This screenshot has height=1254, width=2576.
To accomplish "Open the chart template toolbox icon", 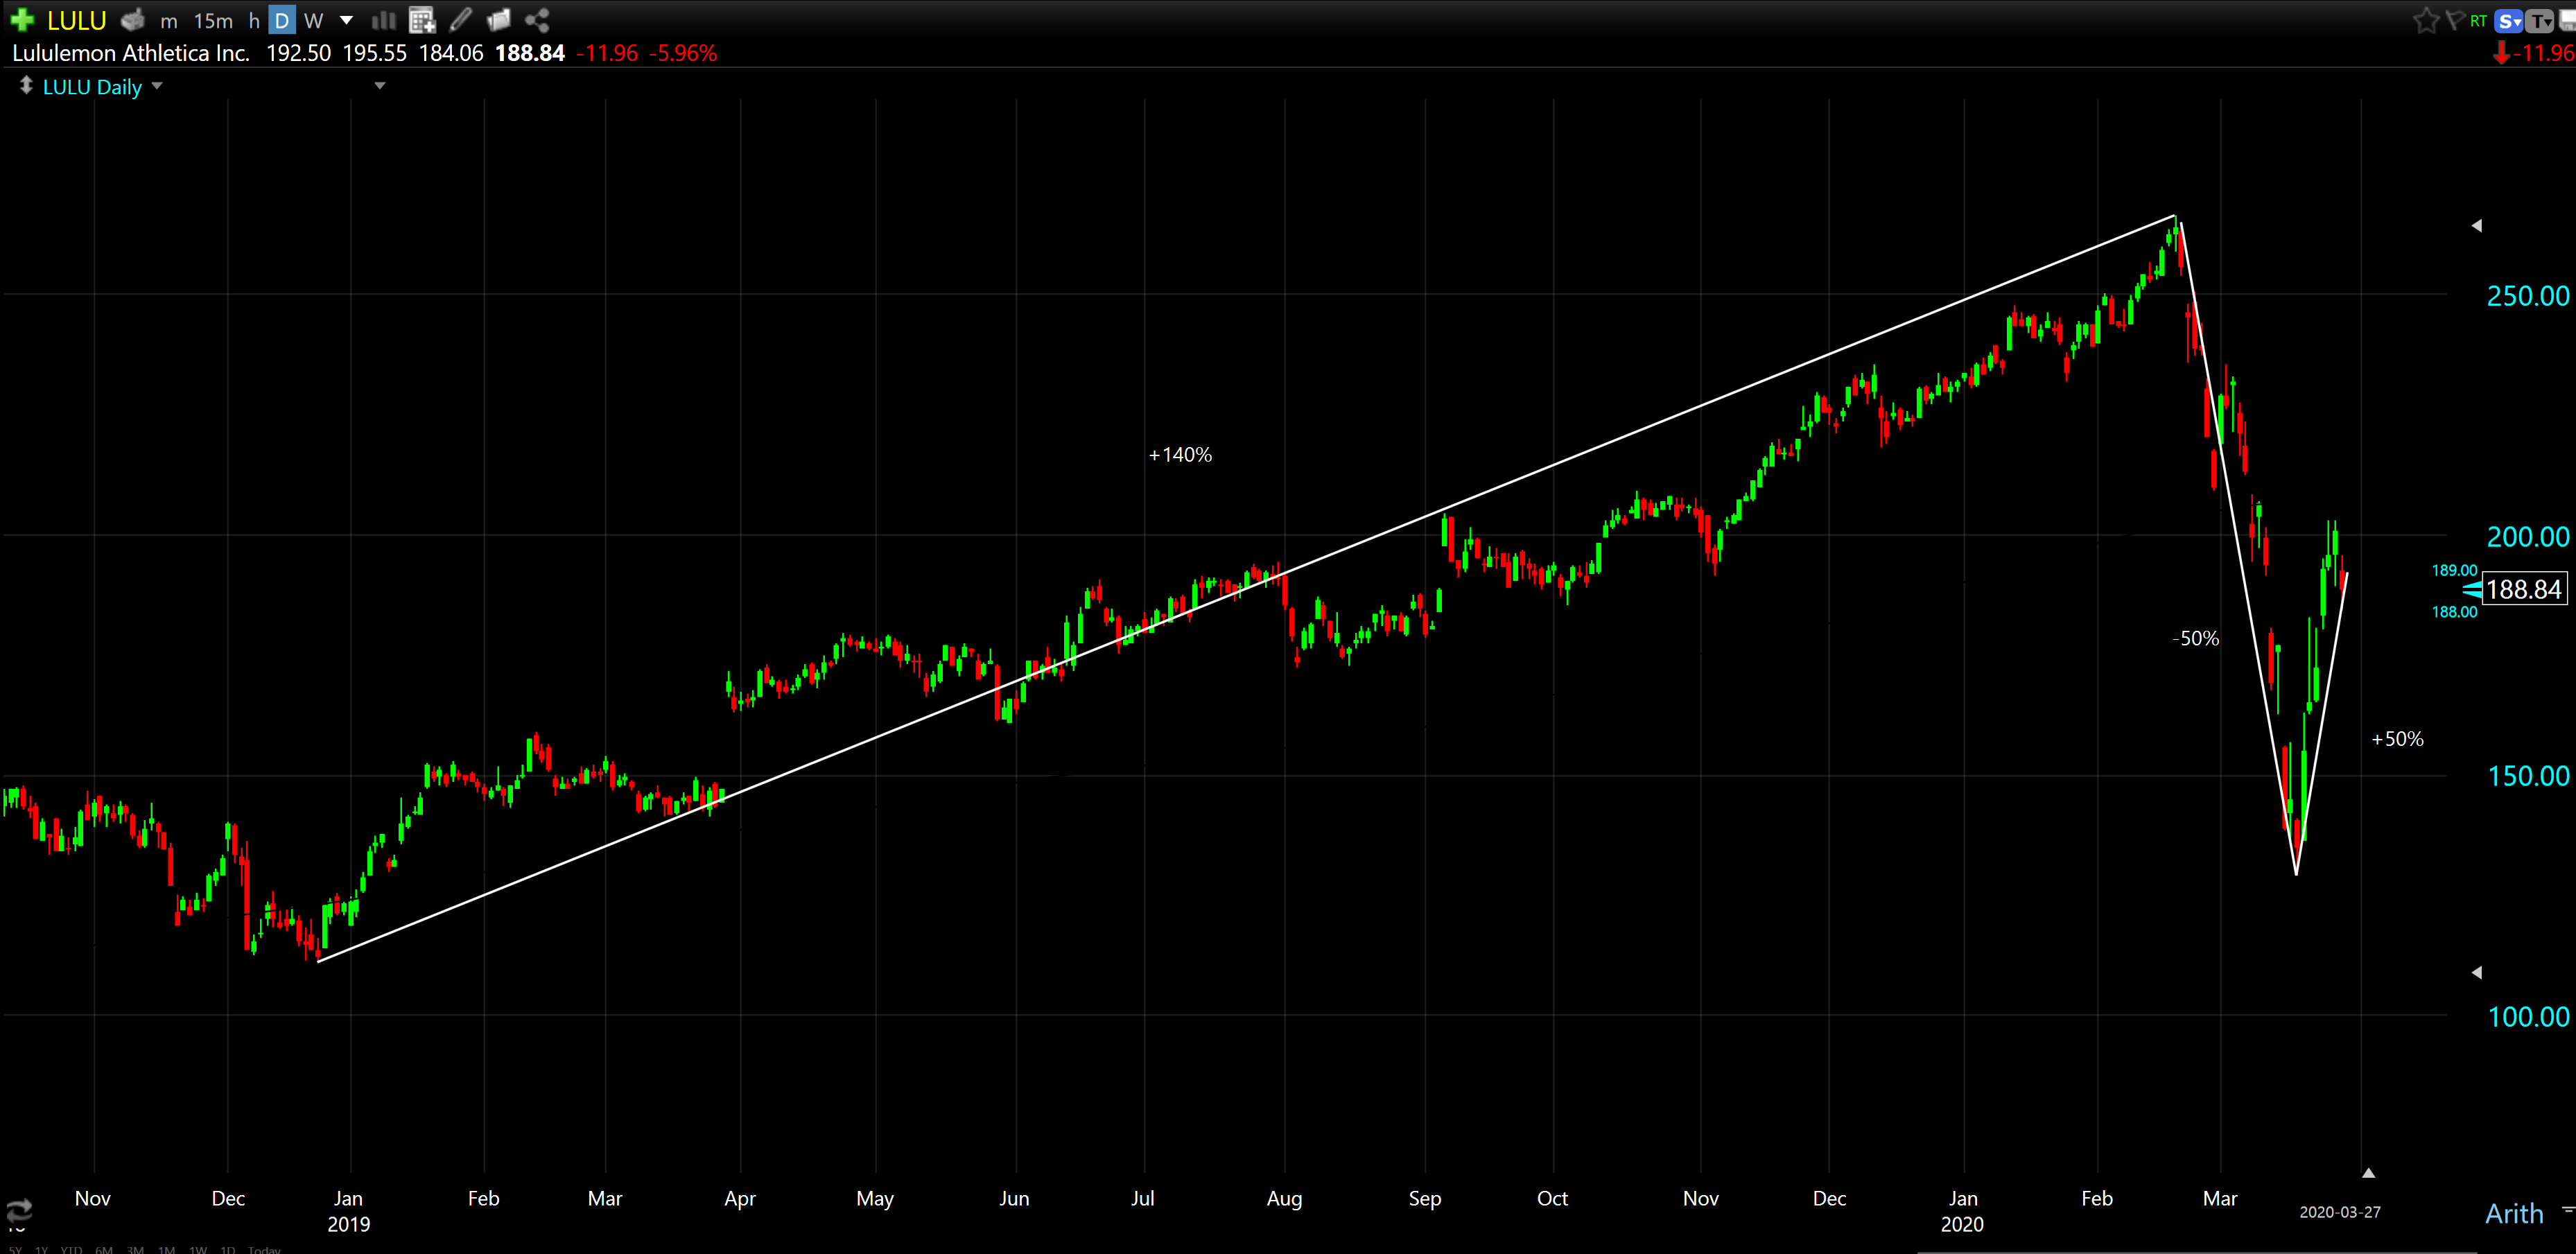I will [x=132, y=20].
